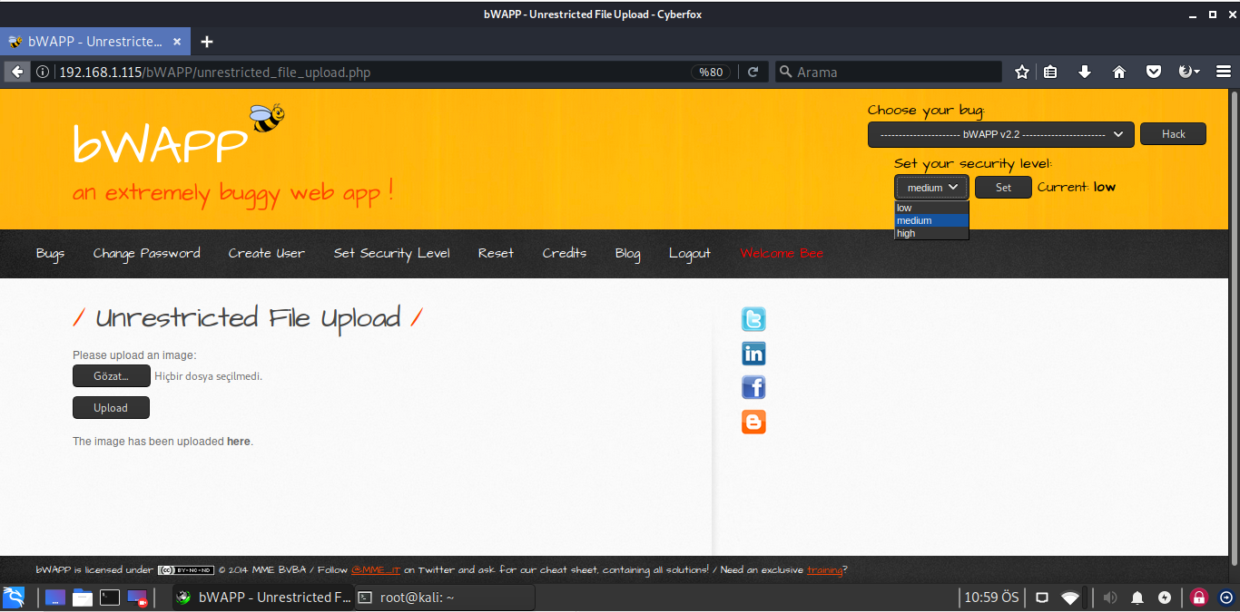
Task: Click Reset in the navigation menu
Action: [x=496, y=253]
